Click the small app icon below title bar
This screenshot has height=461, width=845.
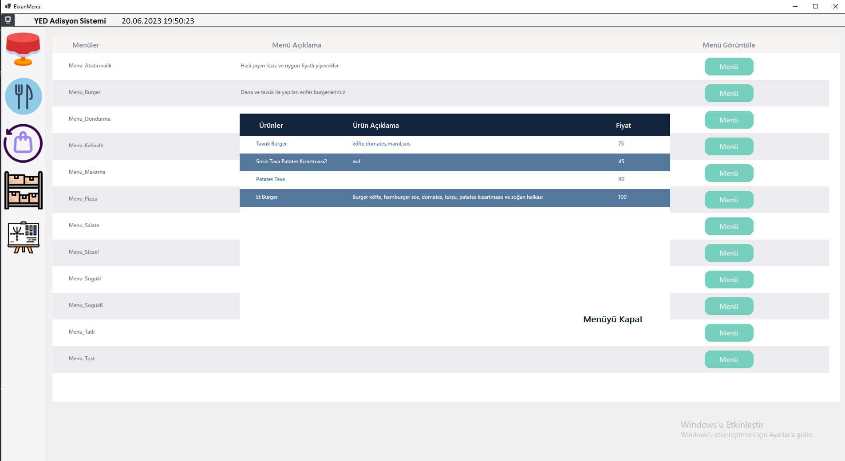click(8, 20)
